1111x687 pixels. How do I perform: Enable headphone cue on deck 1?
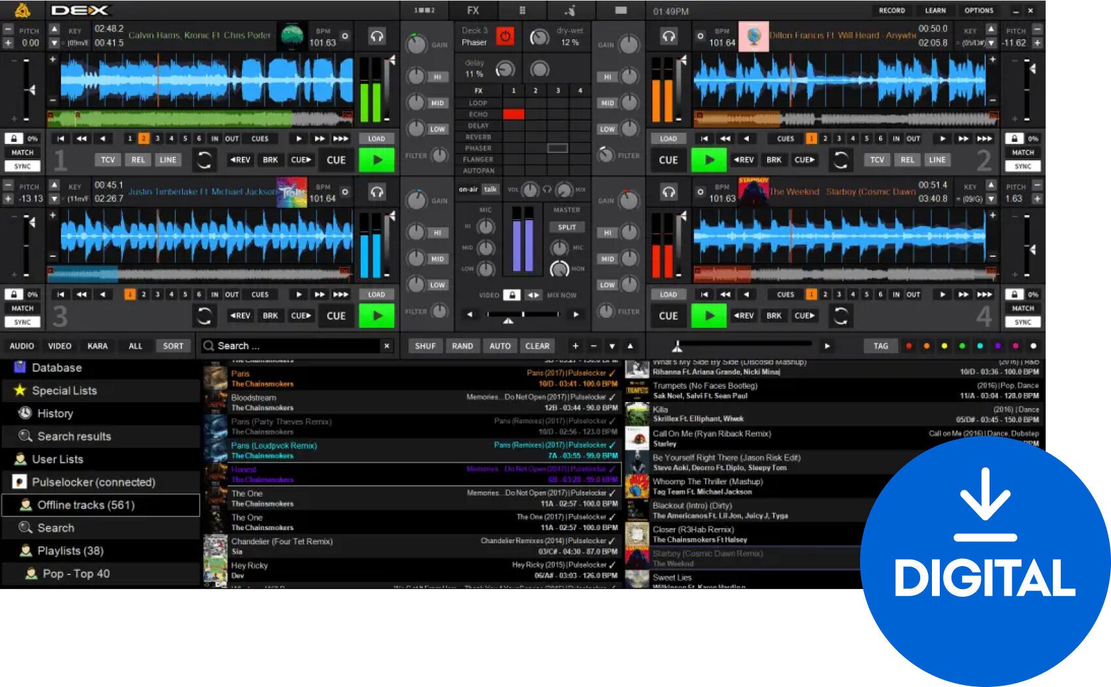[377, 37]
